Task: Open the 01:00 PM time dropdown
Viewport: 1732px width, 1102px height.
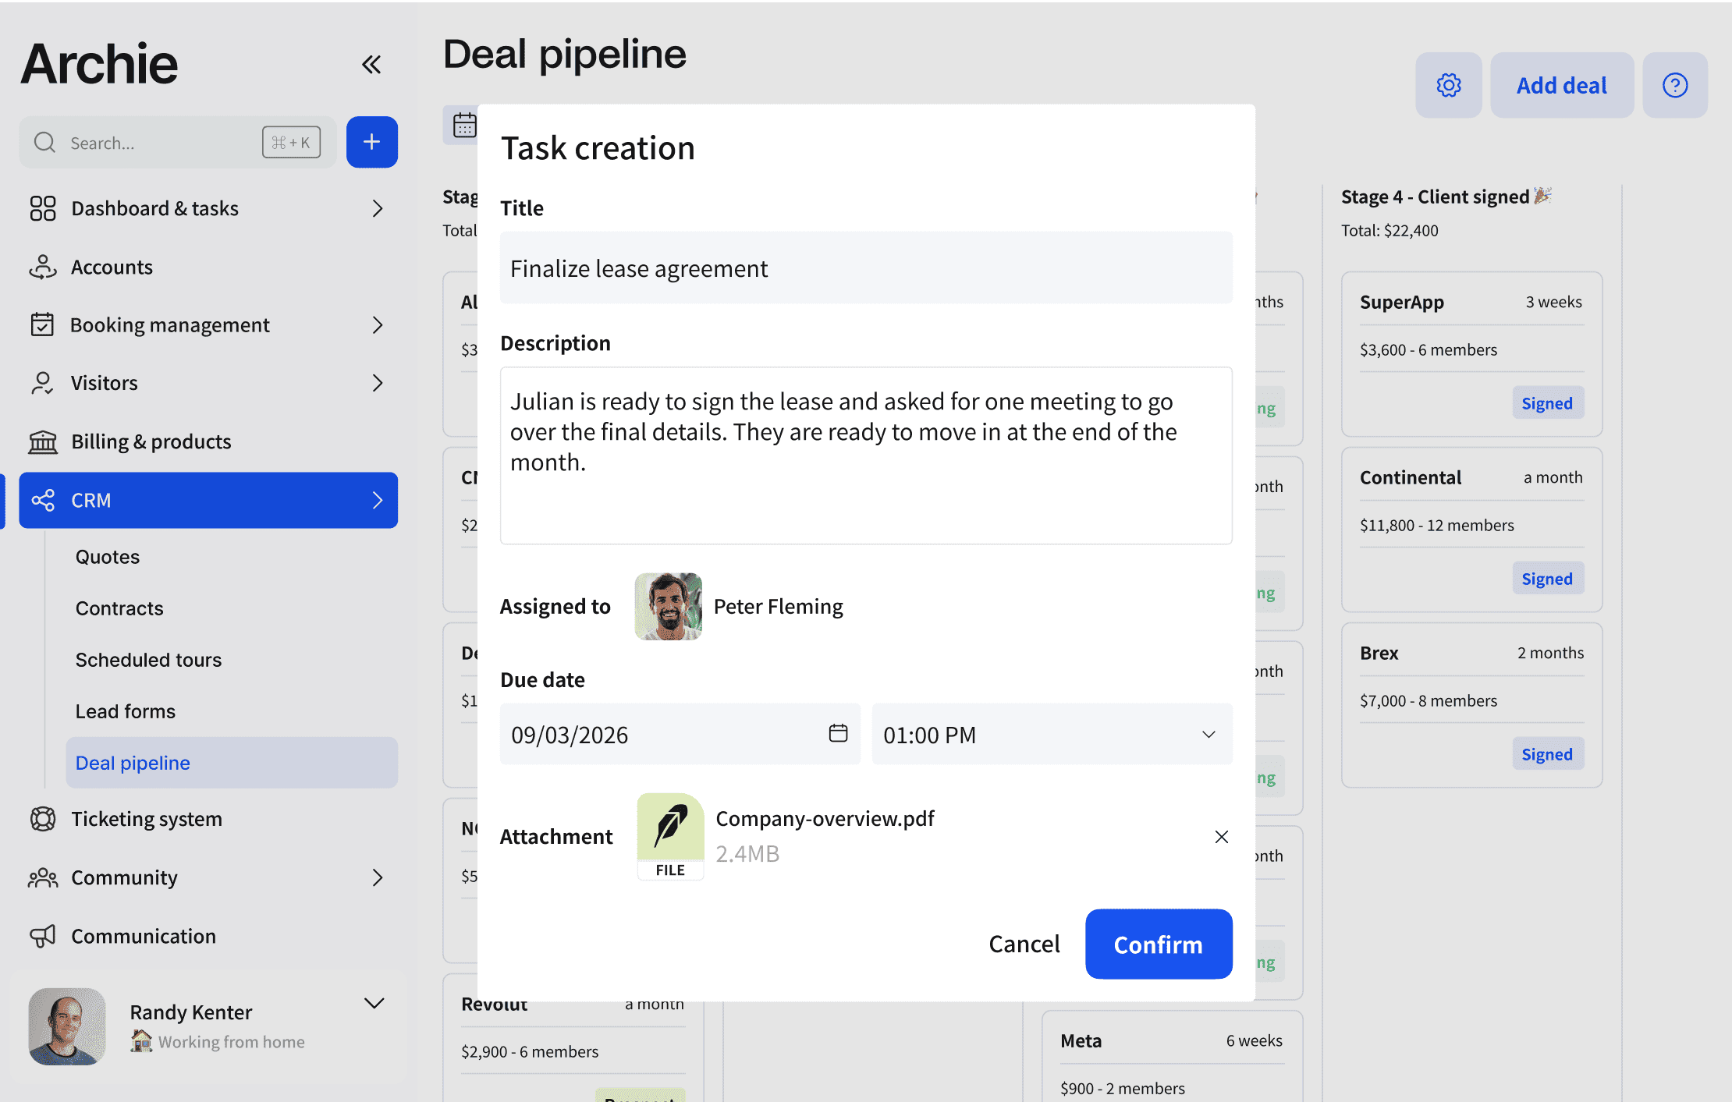Action: click(x=1208, y=734)
